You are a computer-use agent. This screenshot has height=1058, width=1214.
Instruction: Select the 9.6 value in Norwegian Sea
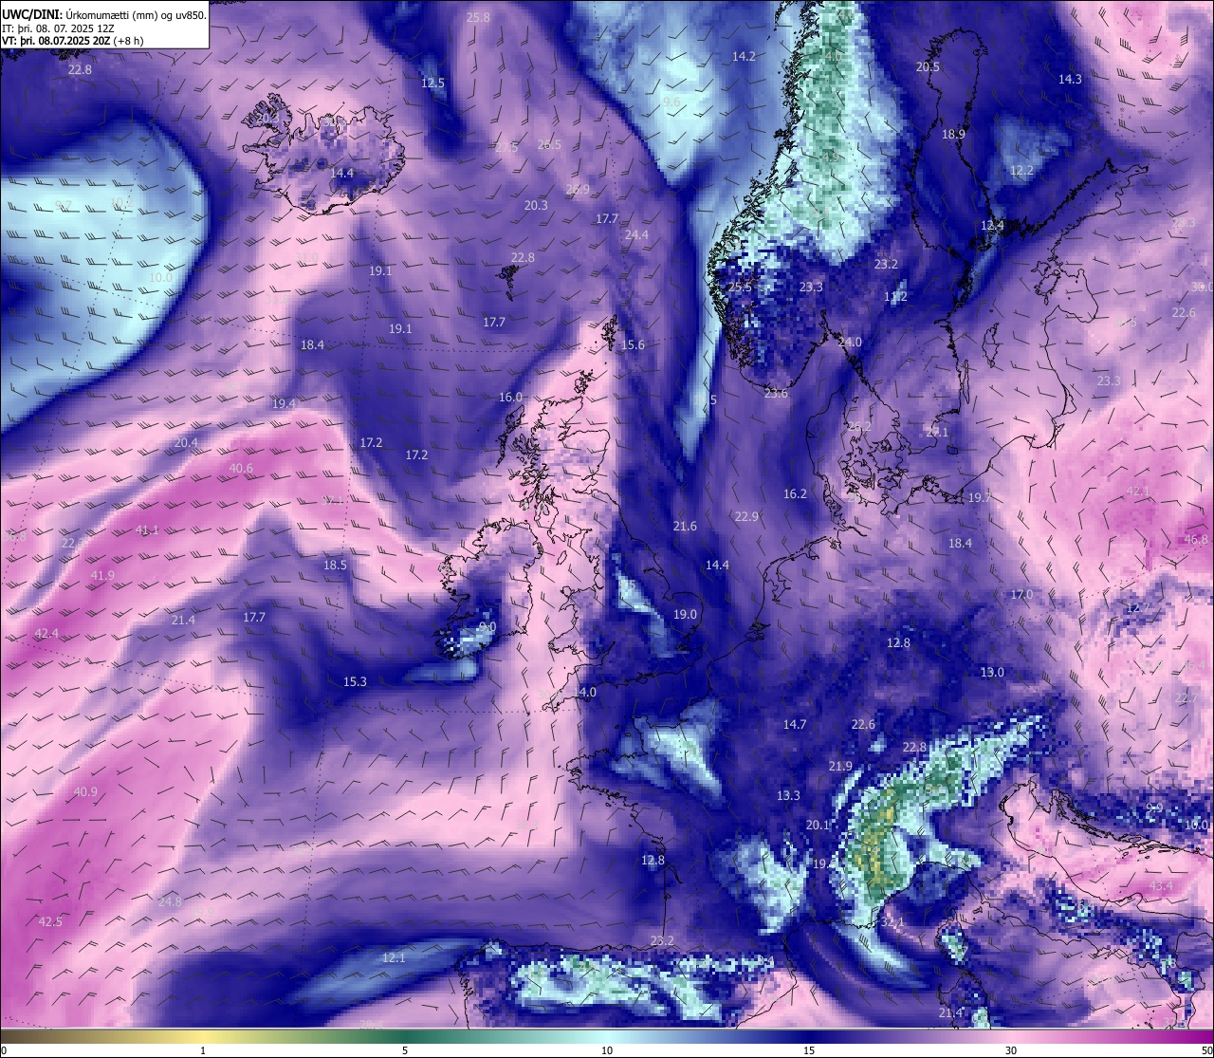[671, 102]
